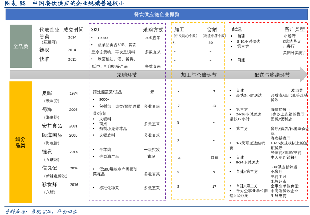Screen dimensions: 310x215
Task: Select the company name 安井食品
Action: tap(52, 126)
